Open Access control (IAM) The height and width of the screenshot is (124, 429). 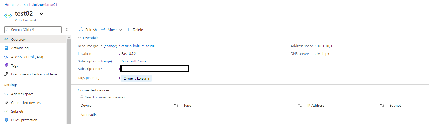point(27,57)
